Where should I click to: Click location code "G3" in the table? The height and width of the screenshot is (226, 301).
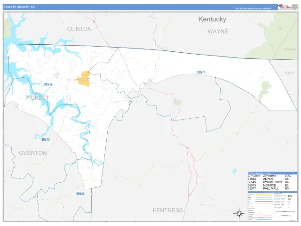click(x=287, y=188)
